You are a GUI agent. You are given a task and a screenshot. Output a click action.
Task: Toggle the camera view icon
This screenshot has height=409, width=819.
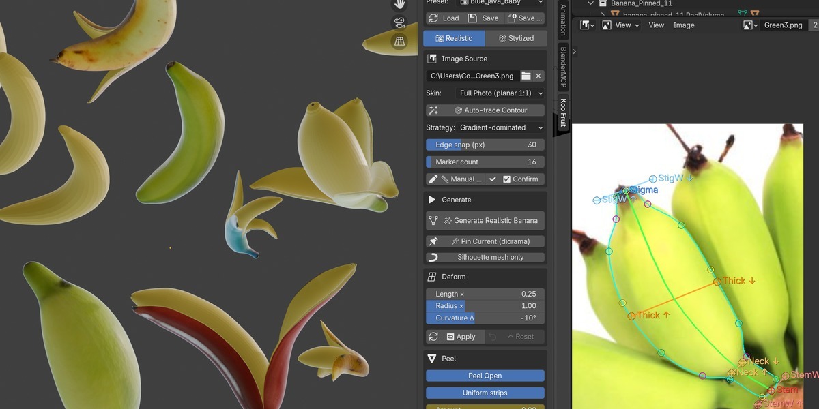(399, 22)
